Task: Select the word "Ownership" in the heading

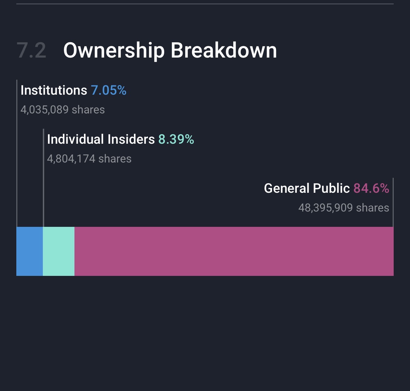Action: click(114, 50)
